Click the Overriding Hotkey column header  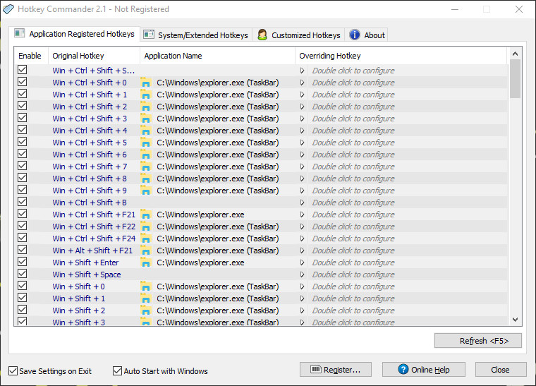pos(401,56)
